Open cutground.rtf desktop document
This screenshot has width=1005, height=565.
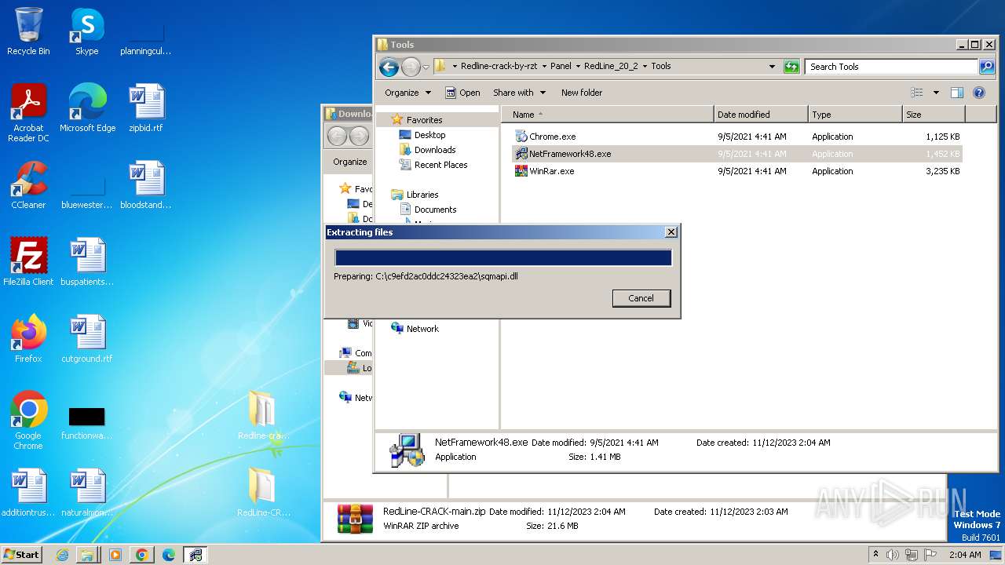87,339
